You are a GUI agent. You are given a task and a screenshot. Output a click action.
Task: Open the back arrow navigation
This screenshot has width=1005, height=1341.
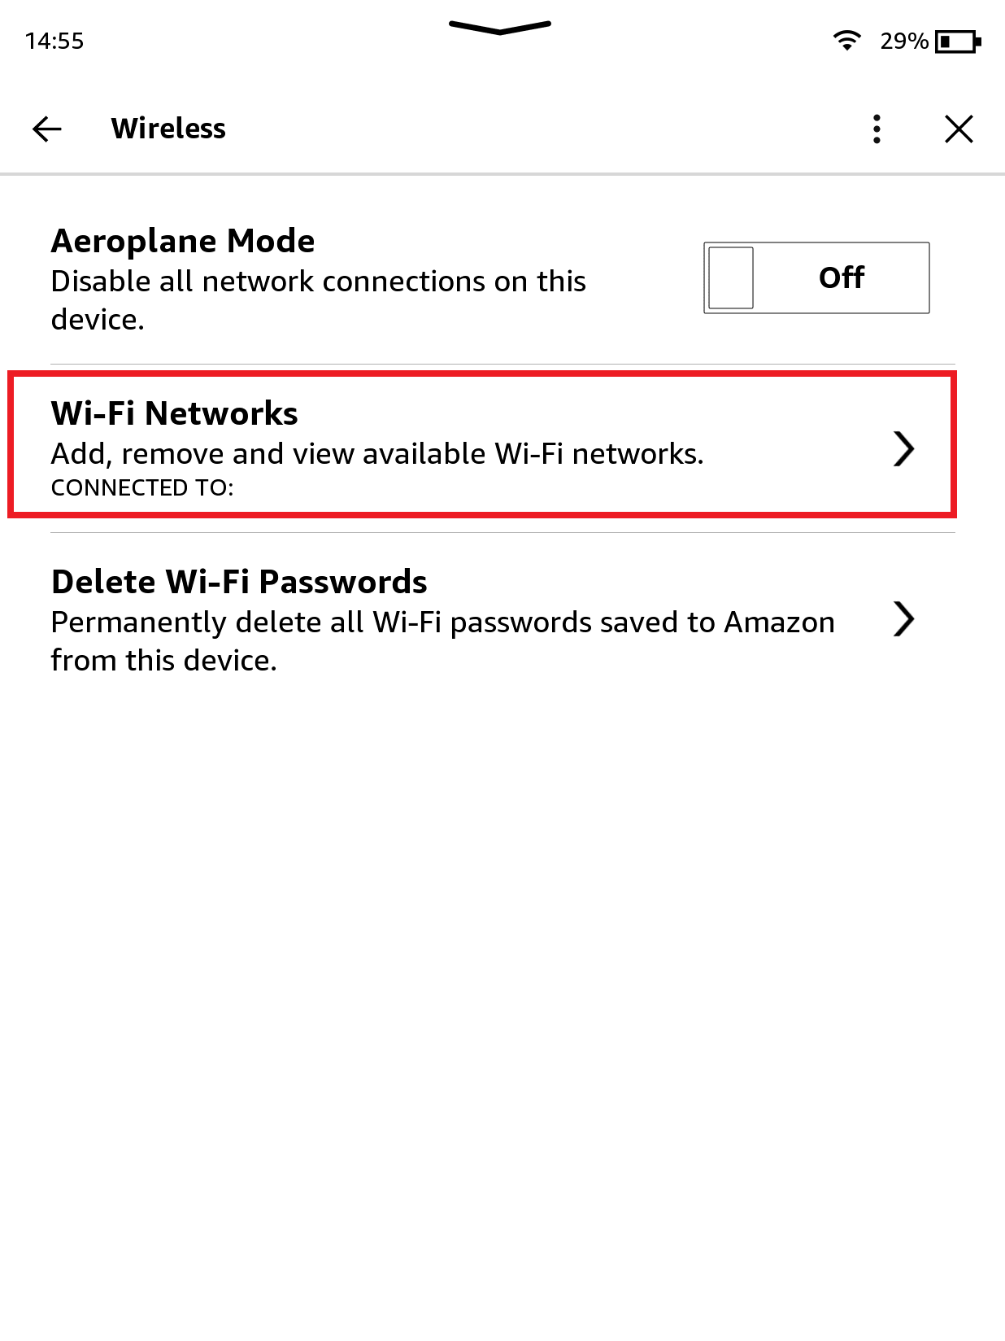[46, 128]
